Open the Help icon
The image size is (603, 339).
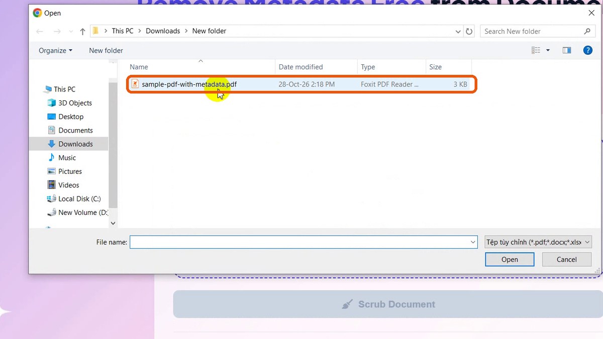[587, 50]
